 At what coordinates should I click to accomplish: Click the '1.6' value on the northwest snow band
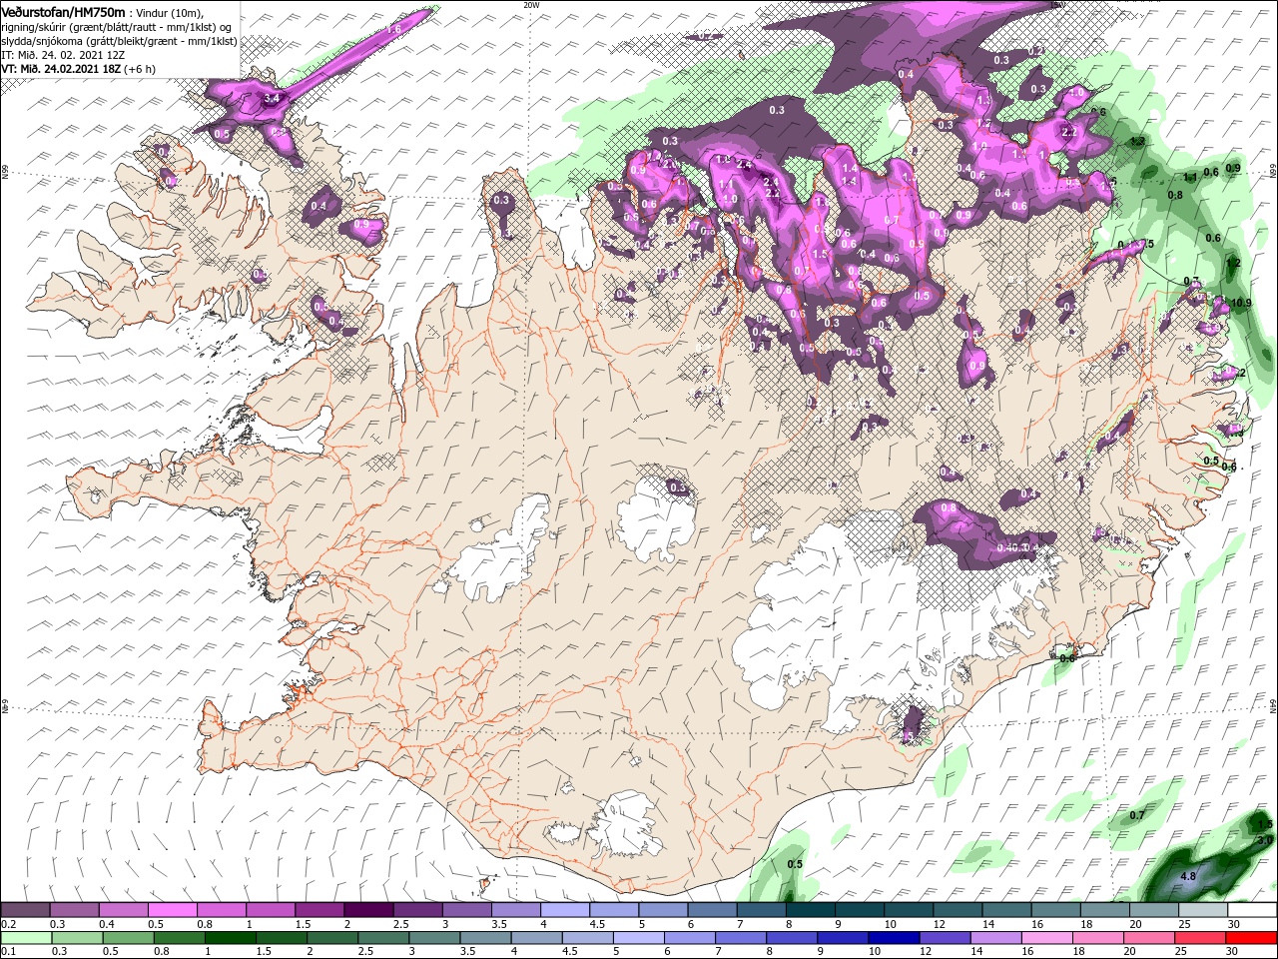[x=393, y=31]
